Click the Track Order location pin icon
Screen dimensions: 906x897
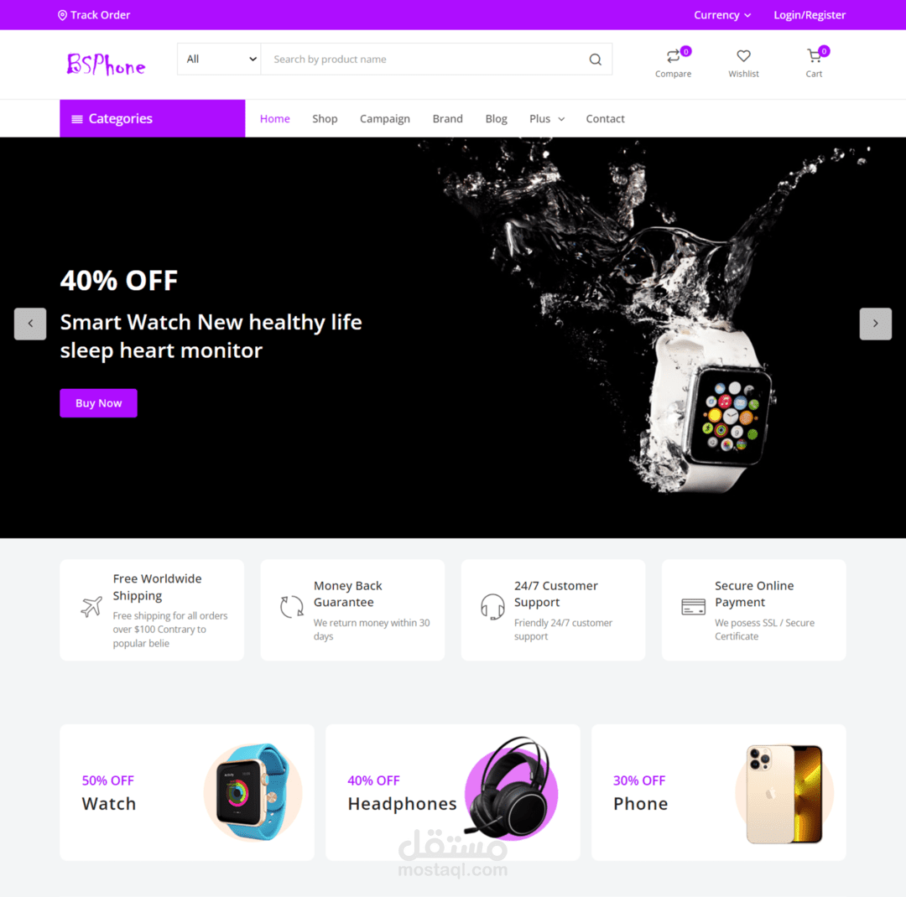62,15
